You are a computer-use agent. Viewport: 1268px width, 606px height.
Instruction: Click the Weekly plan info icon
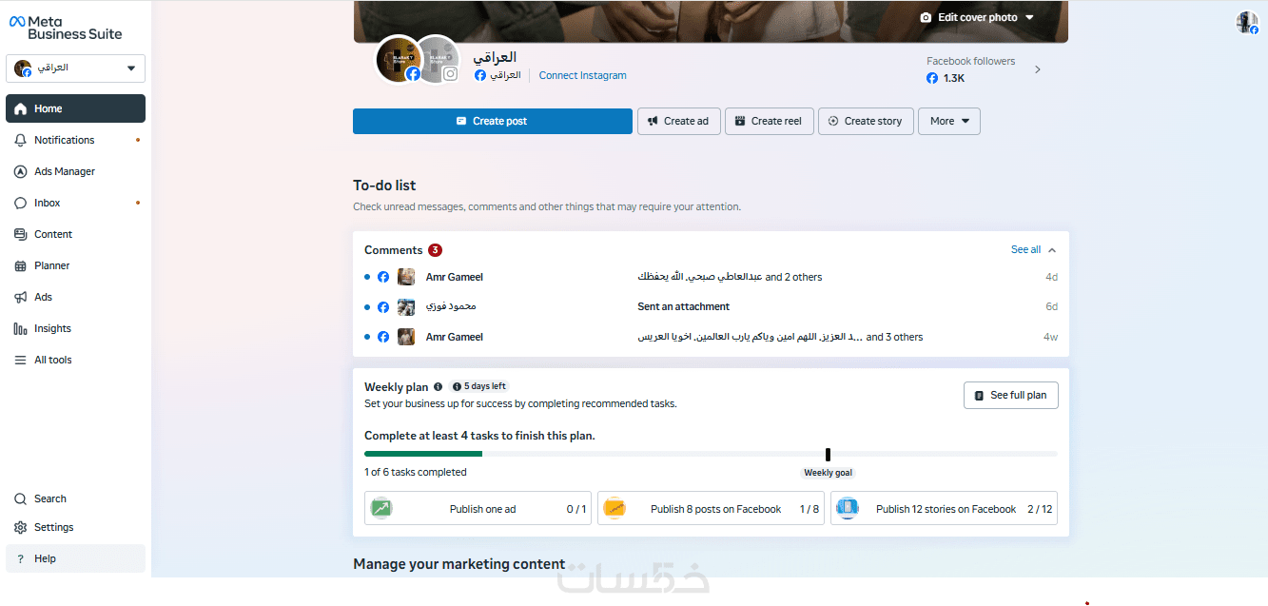(x=438, y=387)
